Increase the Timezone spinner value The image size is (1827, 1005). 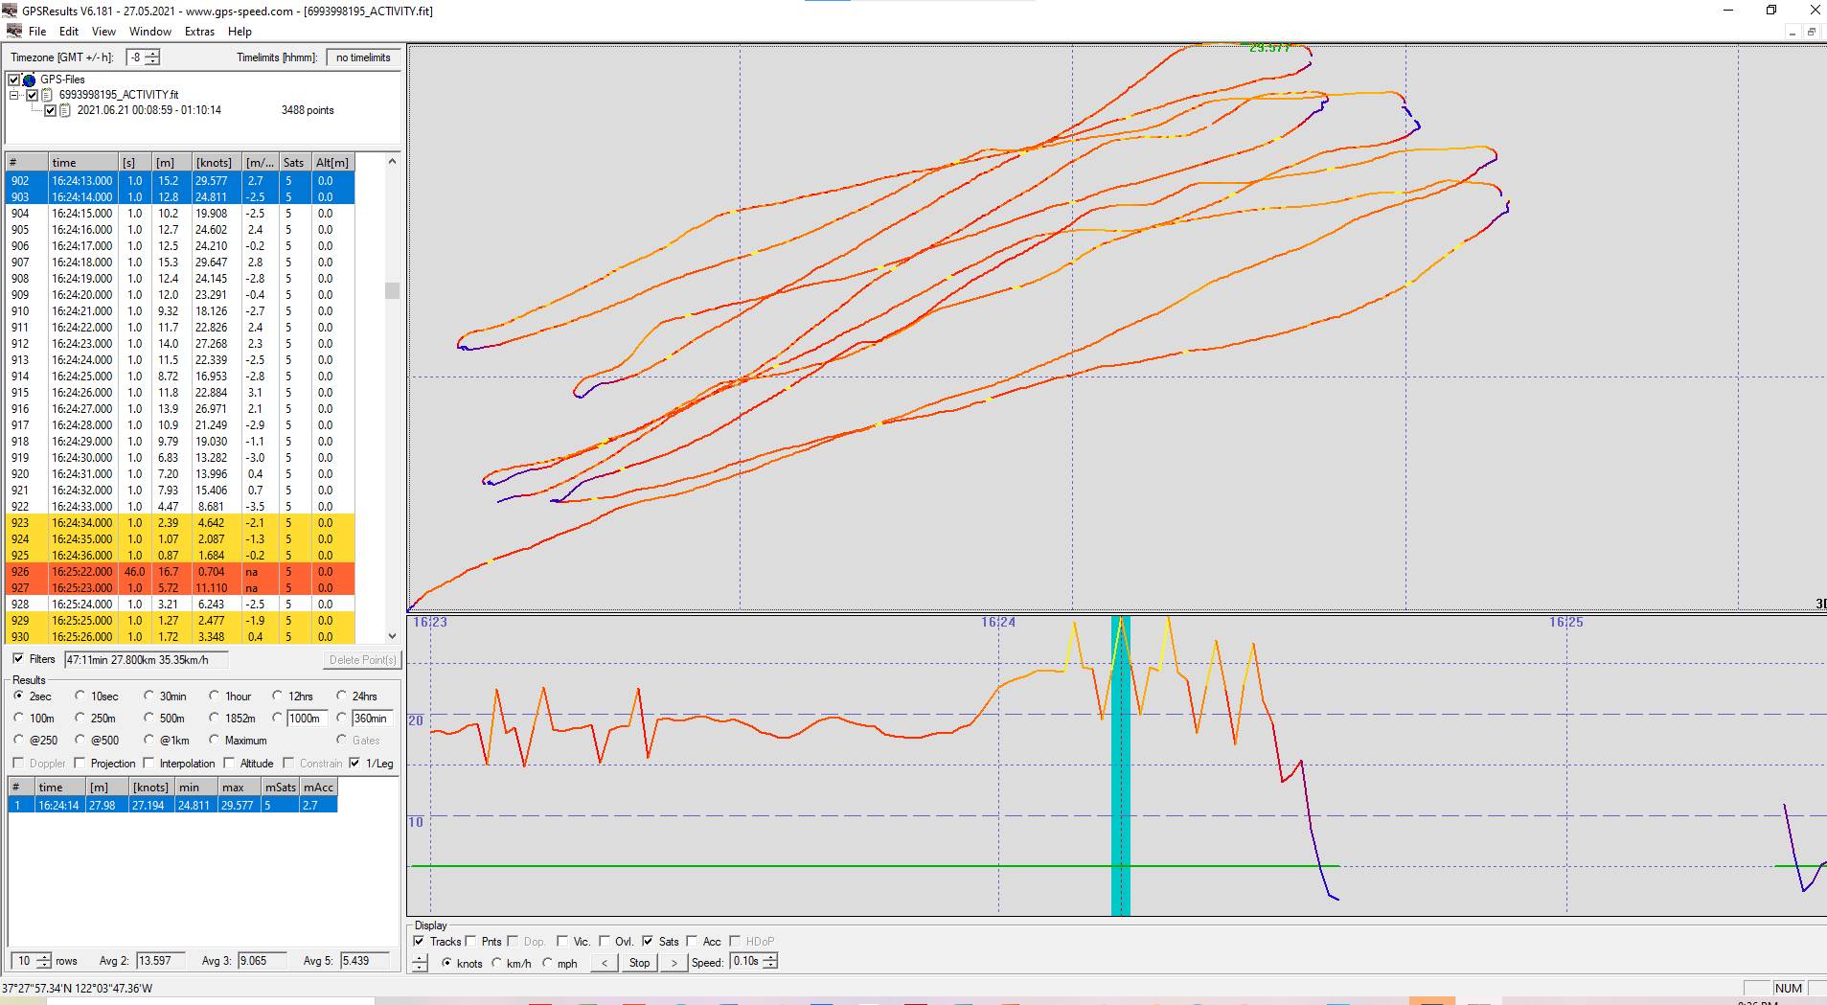coord(153,54)
